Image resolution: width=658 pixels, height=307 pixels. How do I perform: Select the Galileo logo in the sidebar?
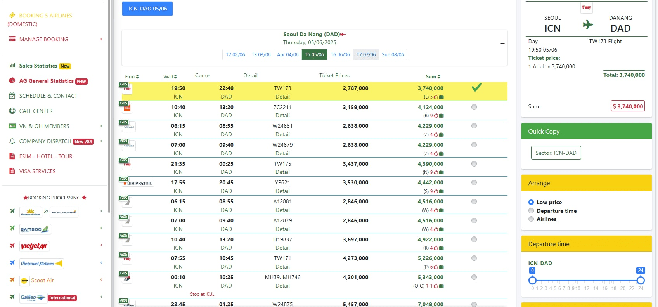click(x=33, y=298)
